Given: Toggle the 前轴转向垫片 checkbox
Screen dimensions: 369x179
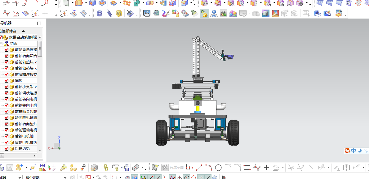Looking at the screenshot, I should click(x=7, y=124).
